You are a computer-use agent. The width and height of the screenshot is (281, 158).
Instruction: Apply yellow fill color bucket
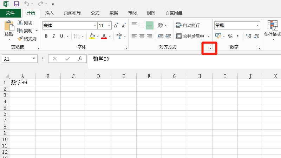coord(92,36)
